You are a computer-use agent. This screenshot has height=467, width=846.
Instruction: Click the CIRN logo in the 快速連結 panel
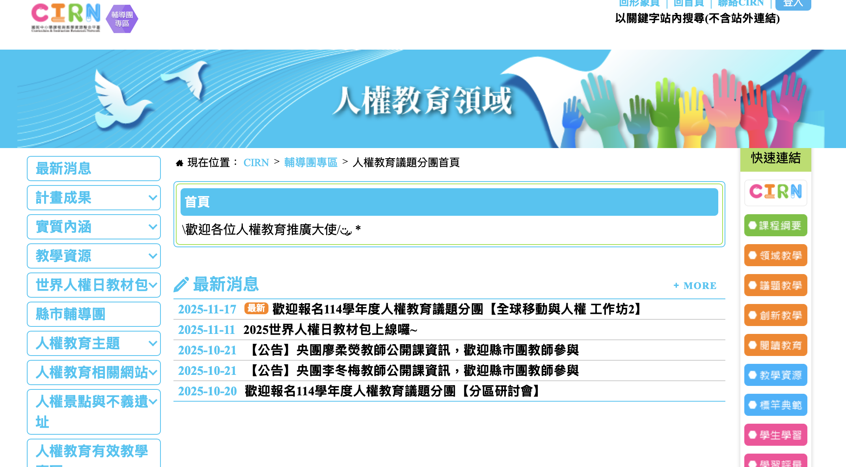(x=775, y=192)
